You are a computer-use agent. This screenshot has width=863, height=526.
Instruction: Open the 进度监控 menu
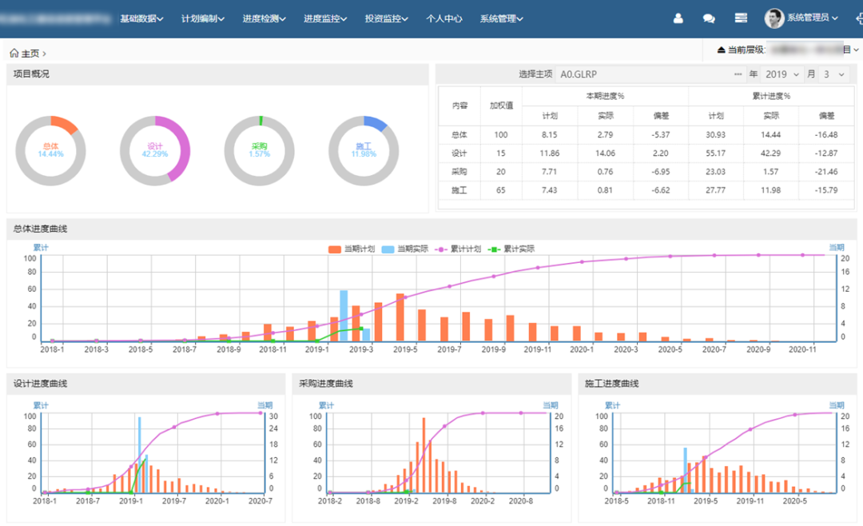[x=325, y=18]
